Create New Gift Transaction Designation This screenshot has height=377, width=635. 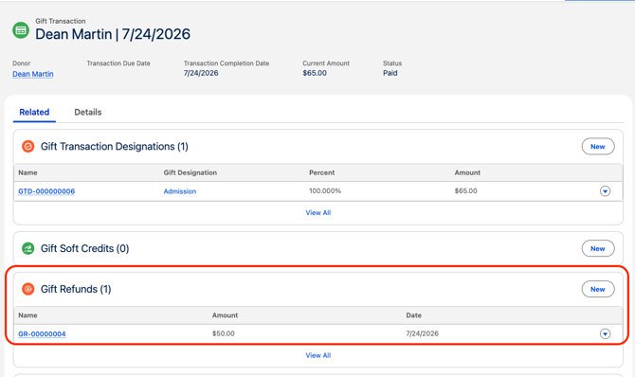click(598, 147)
